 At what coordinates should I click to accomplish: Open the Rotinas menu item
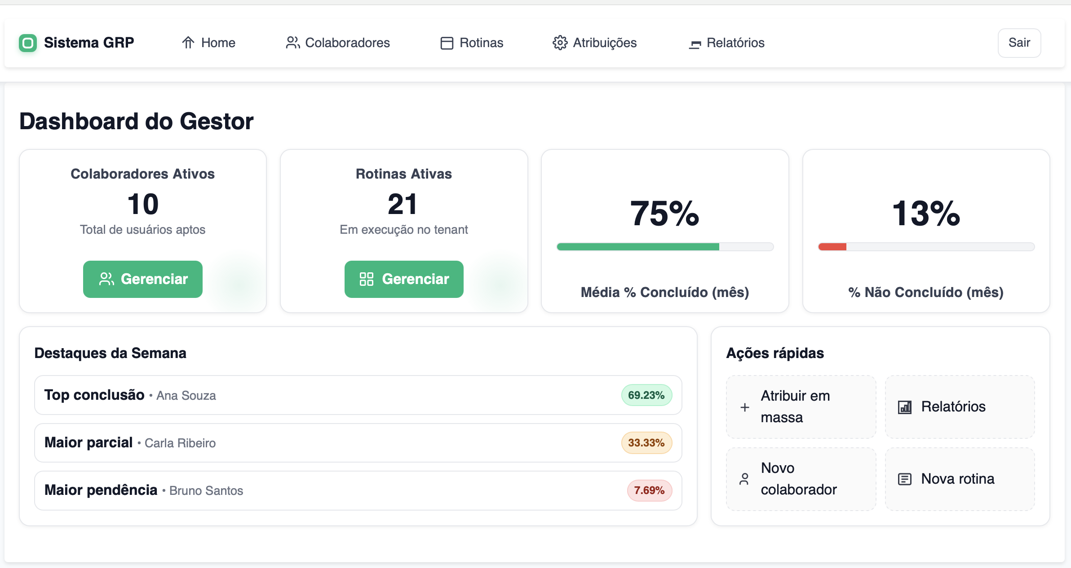click(x=472, y=43)
